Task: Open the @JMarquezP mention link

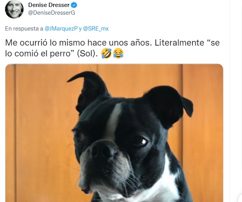Action: 61,29
